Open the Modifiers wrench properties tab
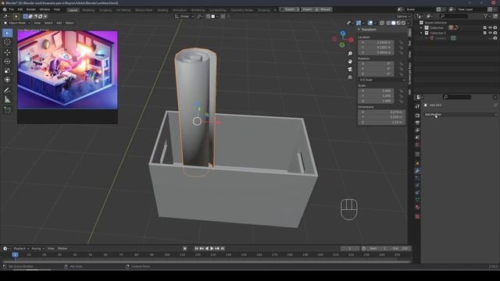This screenshot has height=281, width=500. coord(417,171)
